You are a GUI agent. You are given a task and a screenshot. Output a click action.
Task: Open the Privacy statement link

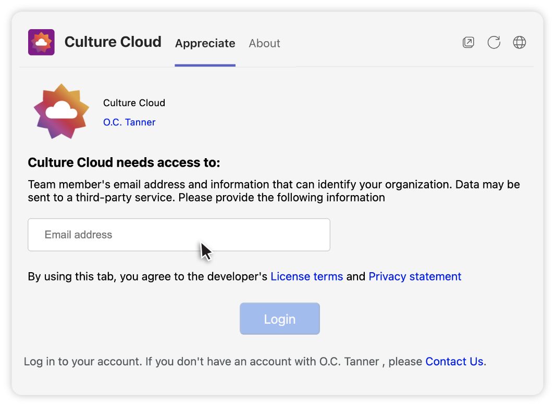pyautogui.click(x=415, y=276)
